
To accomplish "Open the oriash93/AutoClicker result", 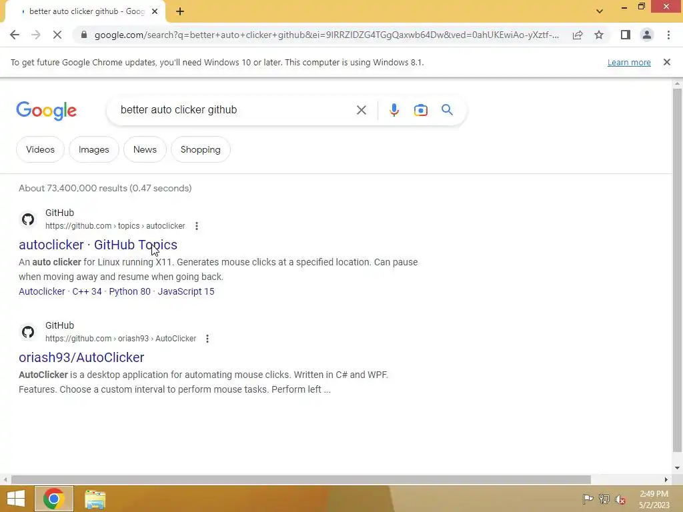I will coord(81,357).
